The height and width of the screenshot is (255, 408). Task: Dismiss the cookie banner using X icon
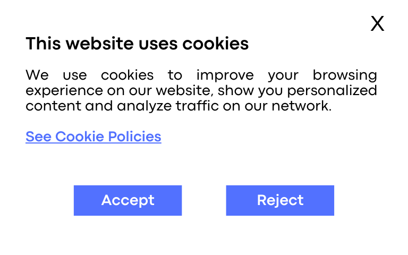pos(377,23)
